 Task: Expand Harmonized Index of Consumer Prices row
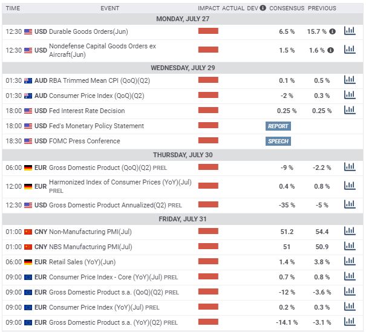click(183, 186)
